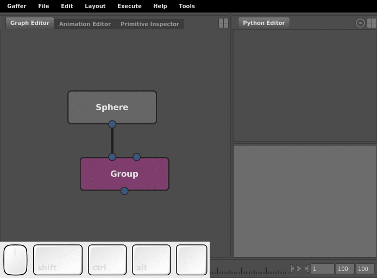Click the circular node-set target icon beside Python Editor
Viewport: 377px width, 278px height.
[360, 23]
